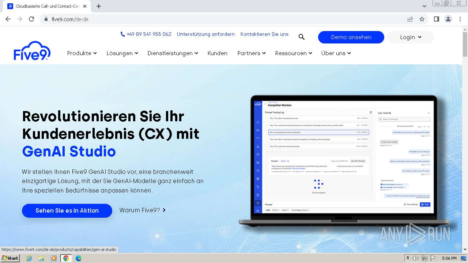
Task: Open the Kunden page
Action: tap(218, 53)
